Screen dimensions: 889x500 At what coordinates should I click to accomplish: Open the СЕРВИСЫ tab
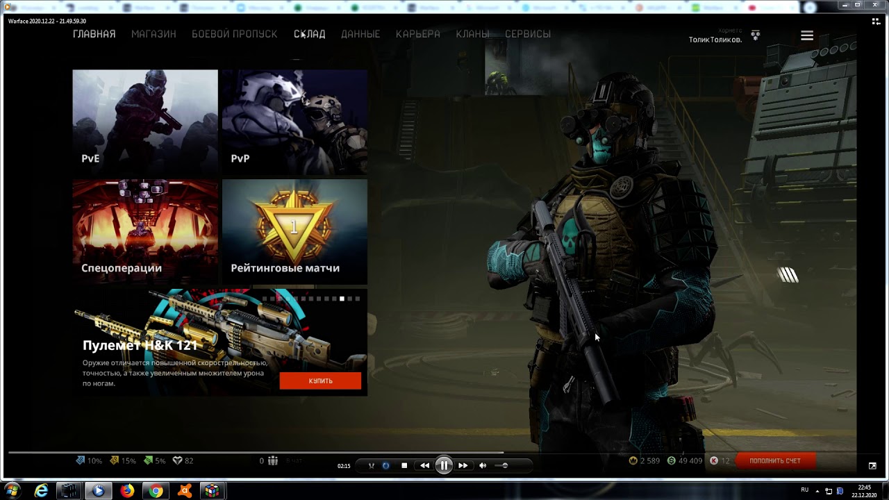coord(528,34)
